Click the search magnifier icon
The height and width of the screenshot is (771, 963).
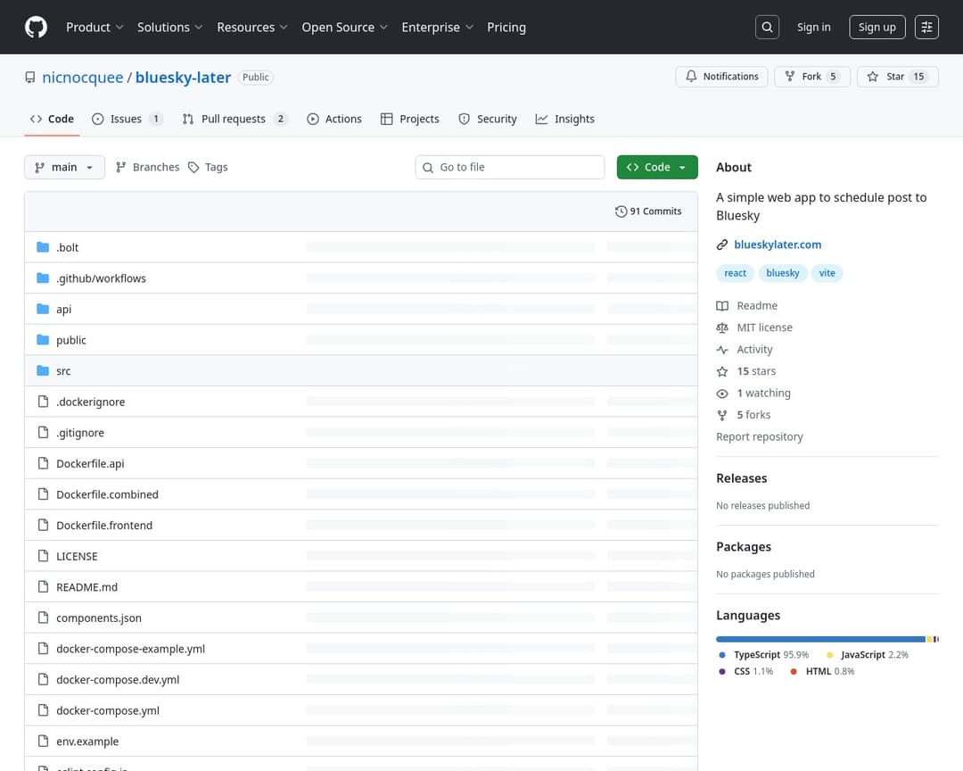(x=767, y=27)
